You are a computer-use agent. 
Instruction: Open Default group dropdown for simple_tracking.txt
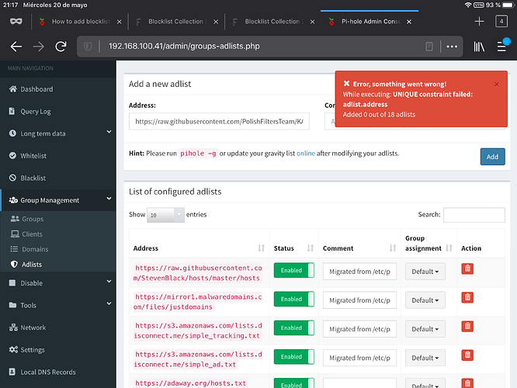click(425, 329)
